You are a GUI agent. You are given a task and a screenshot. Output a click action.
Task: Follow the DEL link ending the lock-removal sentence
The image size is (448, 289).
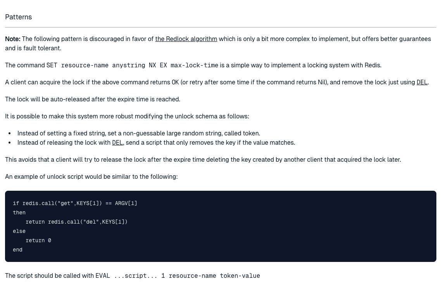[x=422, y=82]
